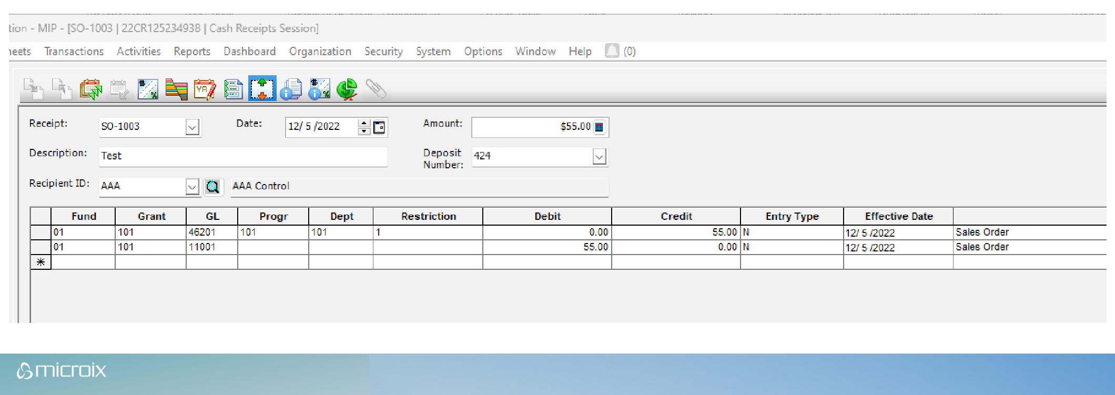This screenshot has height=395, width=1115.
Task: Open the calculator next to Amount field
Action: 599,127
